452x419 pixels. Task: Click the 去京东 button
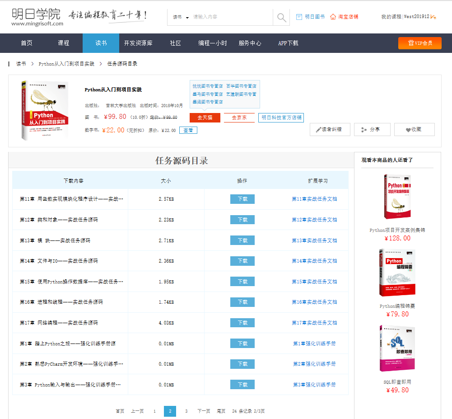[x=239, y=118]
